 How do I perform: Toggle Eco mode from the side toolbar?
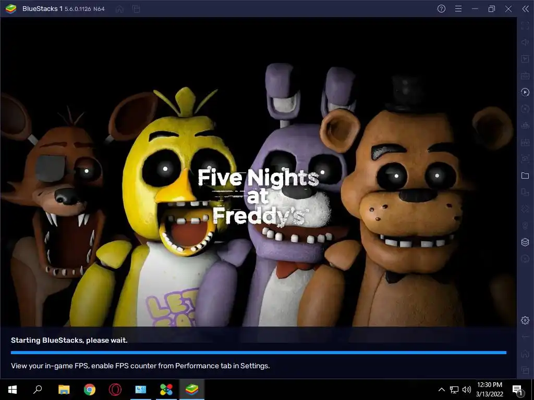tap(525, 259)
